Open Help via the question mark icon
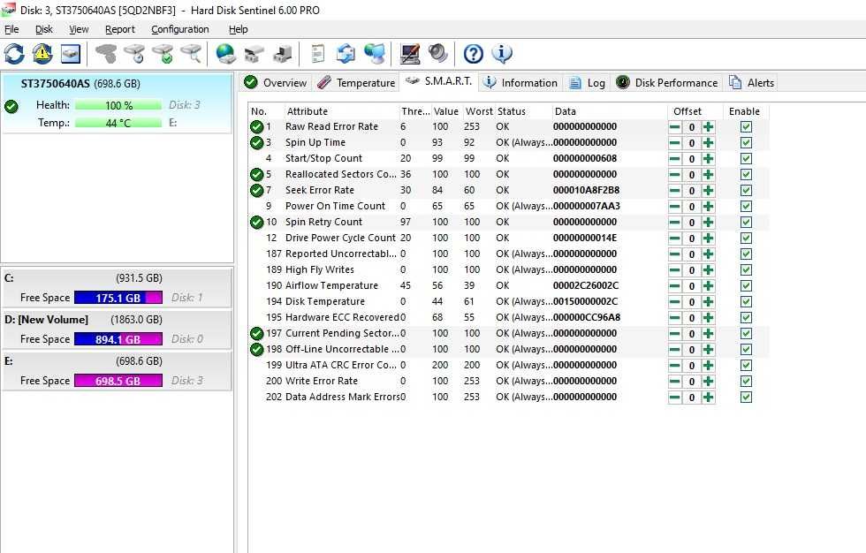Image resolution: width=866 pixels, height=553 pixels. click(474, 54)
